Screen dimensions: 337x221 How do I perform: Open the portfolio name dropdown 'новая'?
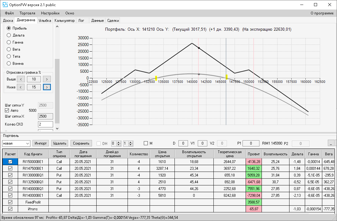[x=16, y=143]
